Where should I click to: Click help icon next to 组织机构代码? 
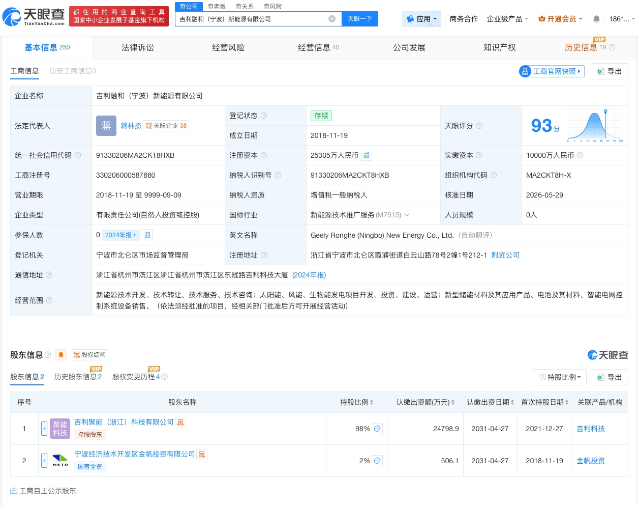494,175
